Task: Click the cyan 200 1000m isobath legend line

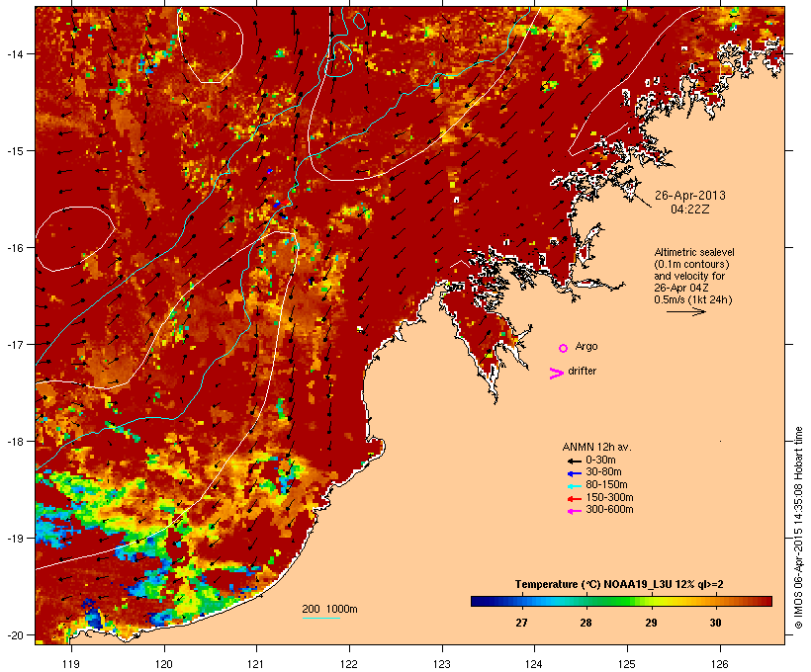Action: pyautogui.click(x=321, y=618)
